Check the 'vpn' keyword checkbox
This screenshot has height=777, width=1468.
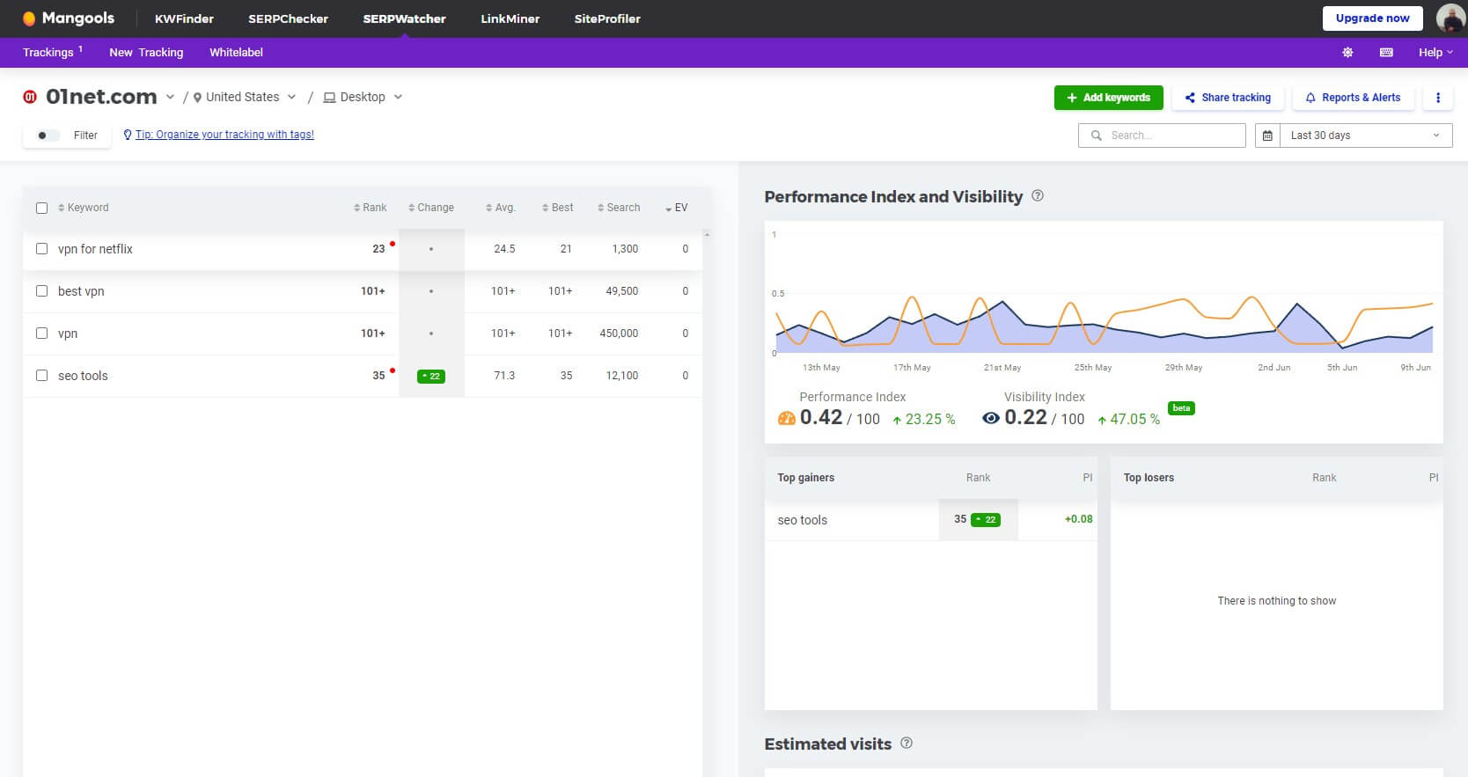coord(41,334)
